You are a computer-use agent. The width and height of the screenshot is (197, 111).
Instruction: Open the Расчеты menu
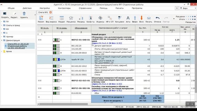119,8
